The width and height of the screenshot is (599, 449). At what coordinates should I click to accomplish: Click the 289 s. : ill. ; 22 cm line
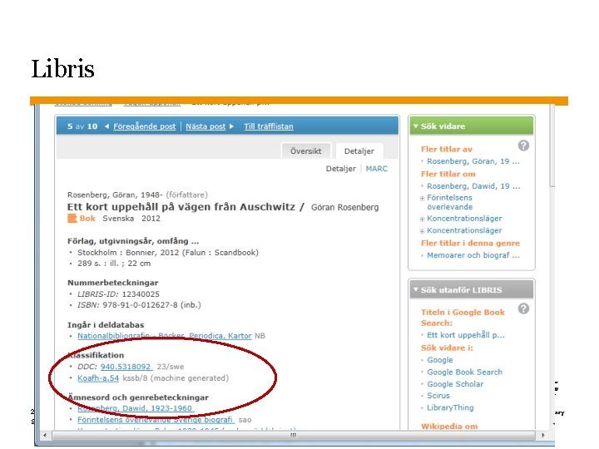pos(114,263)
